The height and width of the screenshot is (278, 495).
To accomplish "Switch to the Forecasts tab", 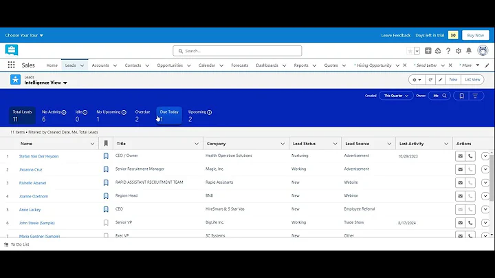I will (240, 65).
